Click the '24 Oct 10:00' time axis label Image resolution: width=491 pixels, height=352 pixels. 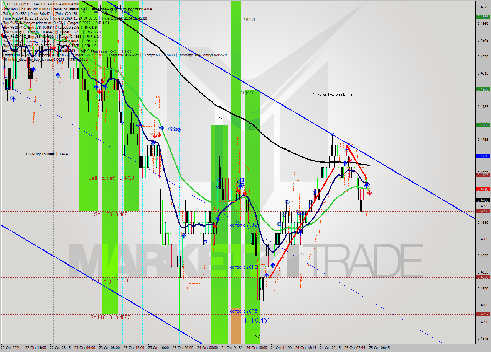click(x=257, y=348)
